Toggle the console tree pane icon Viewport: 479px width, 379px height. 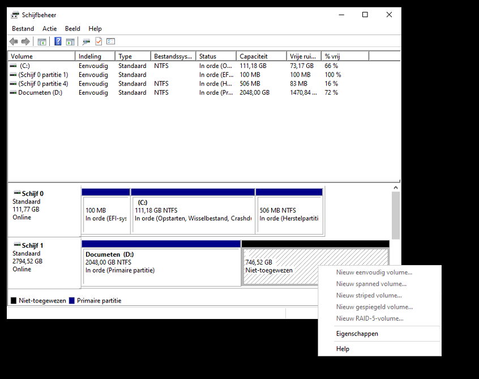click(42, 41)
